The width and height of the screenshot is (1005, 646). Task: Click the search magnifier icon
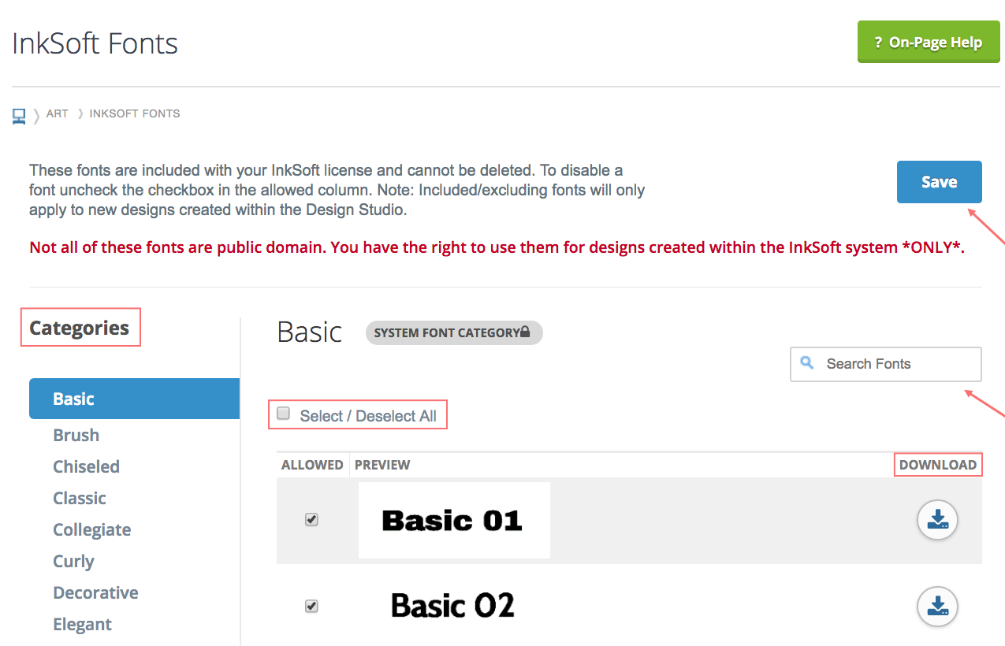tap(807, 363)
